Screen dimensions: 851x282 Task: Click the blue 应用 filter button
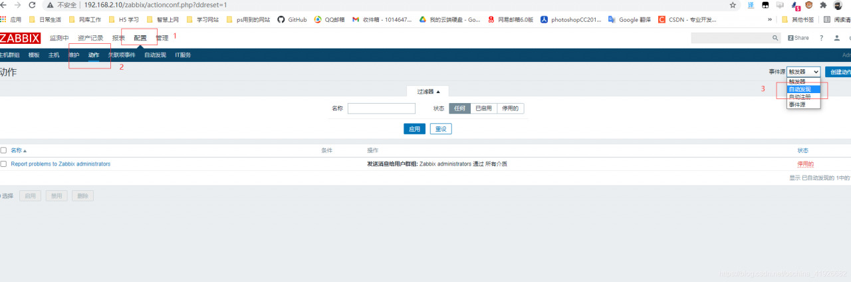click(414, 129)
